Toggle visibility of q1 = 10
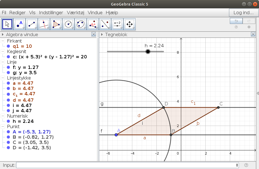Image resolution: width=259 pixels, height=169 pixels. [x=8, y=46]
